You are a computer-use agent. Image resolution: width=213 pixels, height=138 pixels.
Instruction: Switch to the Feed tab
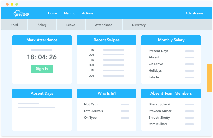point(14,25)
